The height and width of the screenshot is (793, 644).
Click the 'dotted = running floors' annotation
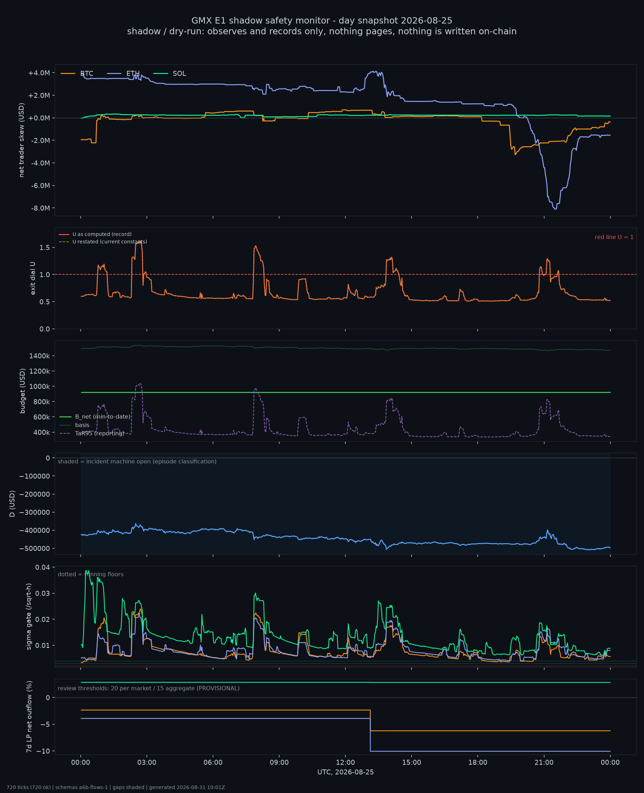tap(91, 574)
